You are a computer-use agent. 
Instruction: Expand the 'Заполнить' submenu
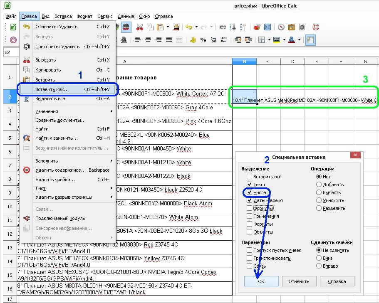click(x=67, y=161)
